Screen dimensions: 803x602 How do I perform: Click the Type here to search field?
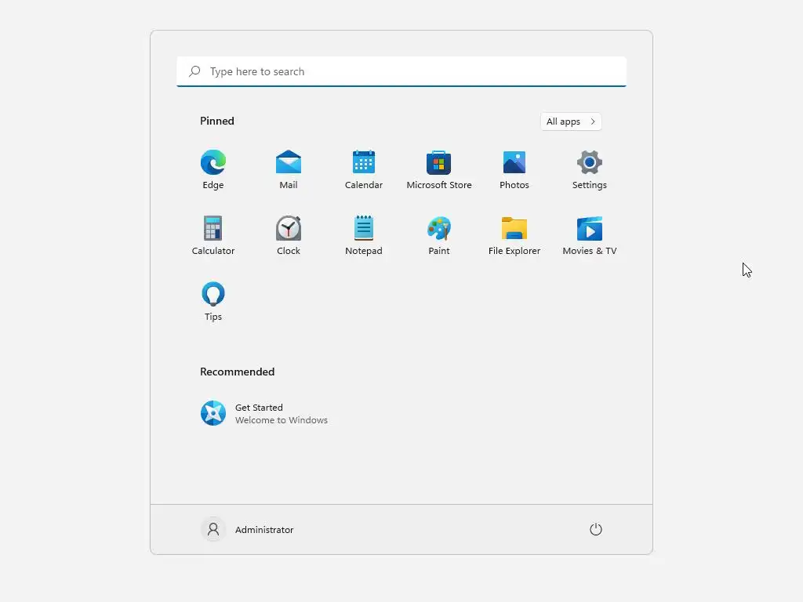401,71
